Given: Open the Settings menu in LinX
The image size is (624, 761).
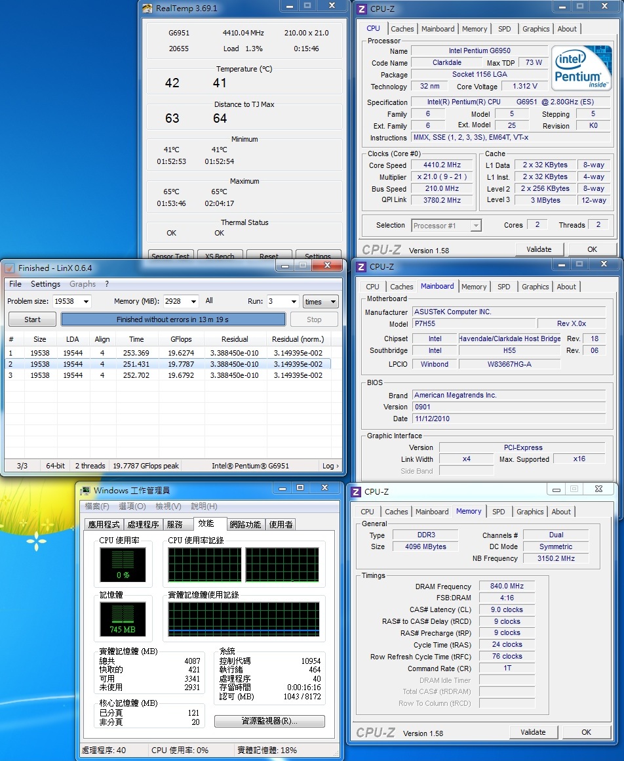Looking at the screenshot, I should (46, 284).
